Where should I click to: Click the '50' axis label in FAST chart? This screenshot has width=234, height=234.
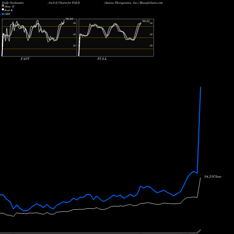tap(74, 34)
